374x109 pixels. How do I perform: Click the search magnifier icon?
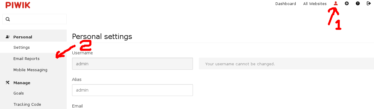(8, 19)
